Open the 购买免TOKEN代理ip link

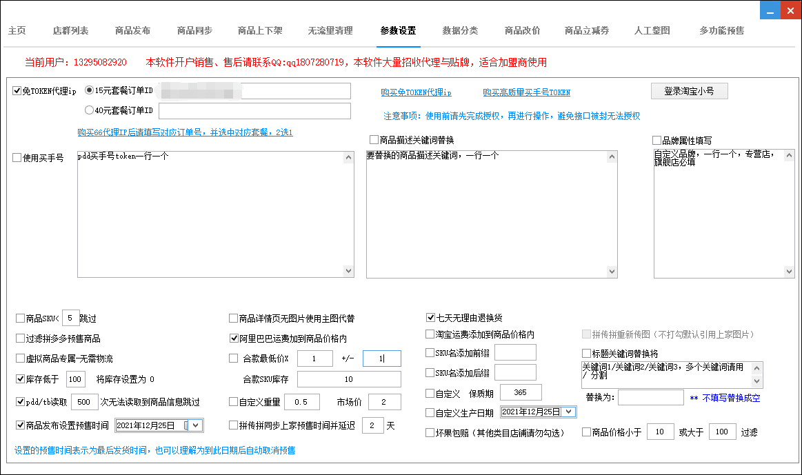pyautogui.click(x=416, y=92)
